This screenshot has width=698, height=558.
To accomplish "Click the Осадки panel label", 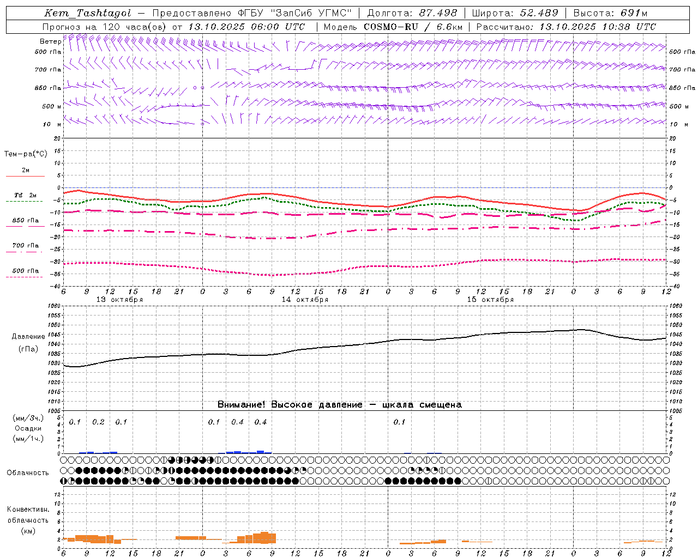I will [x=28, y=429].
